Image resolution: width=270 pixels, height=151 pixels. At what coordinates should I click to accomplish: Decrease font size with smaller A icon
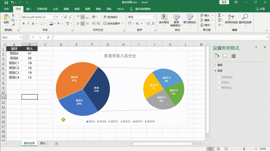pyautogui.click(x=70, y=17)
